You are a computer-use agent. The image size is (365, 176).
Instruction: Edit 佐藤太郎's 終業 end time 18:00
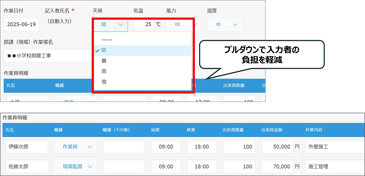pos(202,166)
